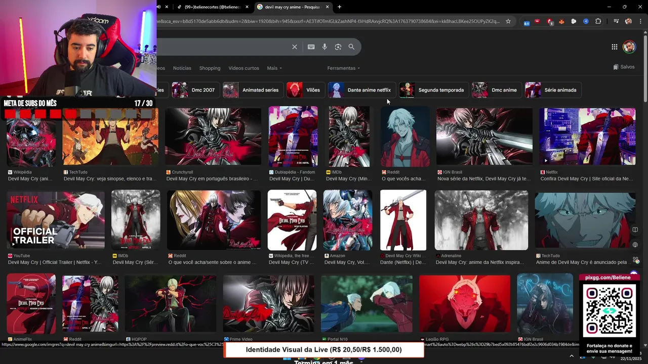Screen dimensions: 648x364
Task: Open the media controls music icon
Action: coord(616,21)
